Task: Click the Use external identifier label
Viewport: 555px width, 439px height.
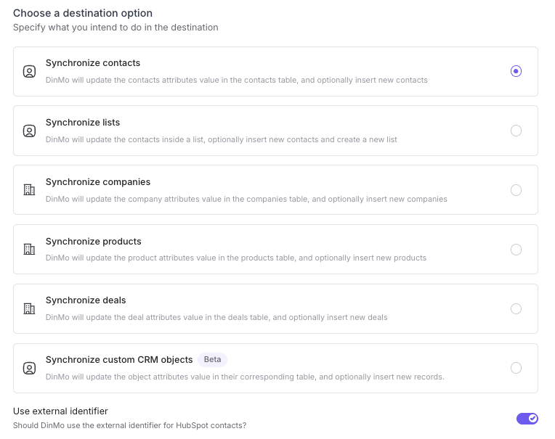Action: point(60,411)
